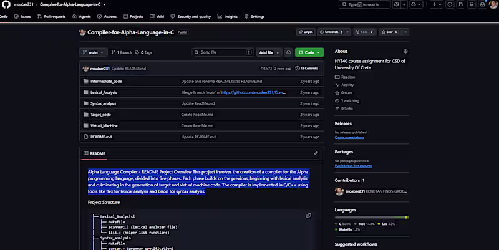Focus the 'Type / to search' field
The image size is (499, 250).
pos(365,4)
